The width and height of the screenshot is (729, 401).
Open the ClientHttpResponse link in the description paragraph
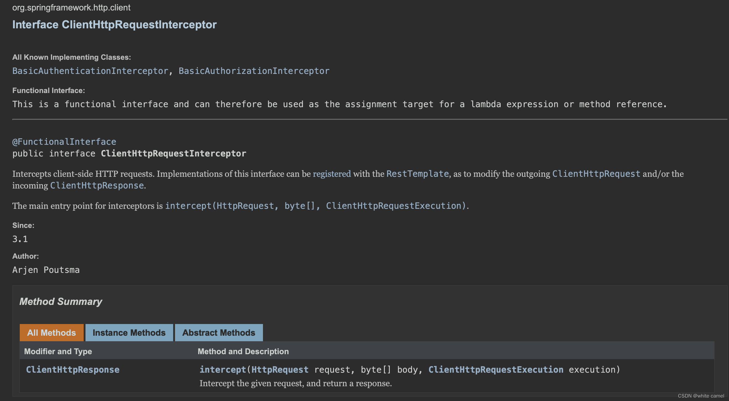pyautogui.click(x=97, y=185)
